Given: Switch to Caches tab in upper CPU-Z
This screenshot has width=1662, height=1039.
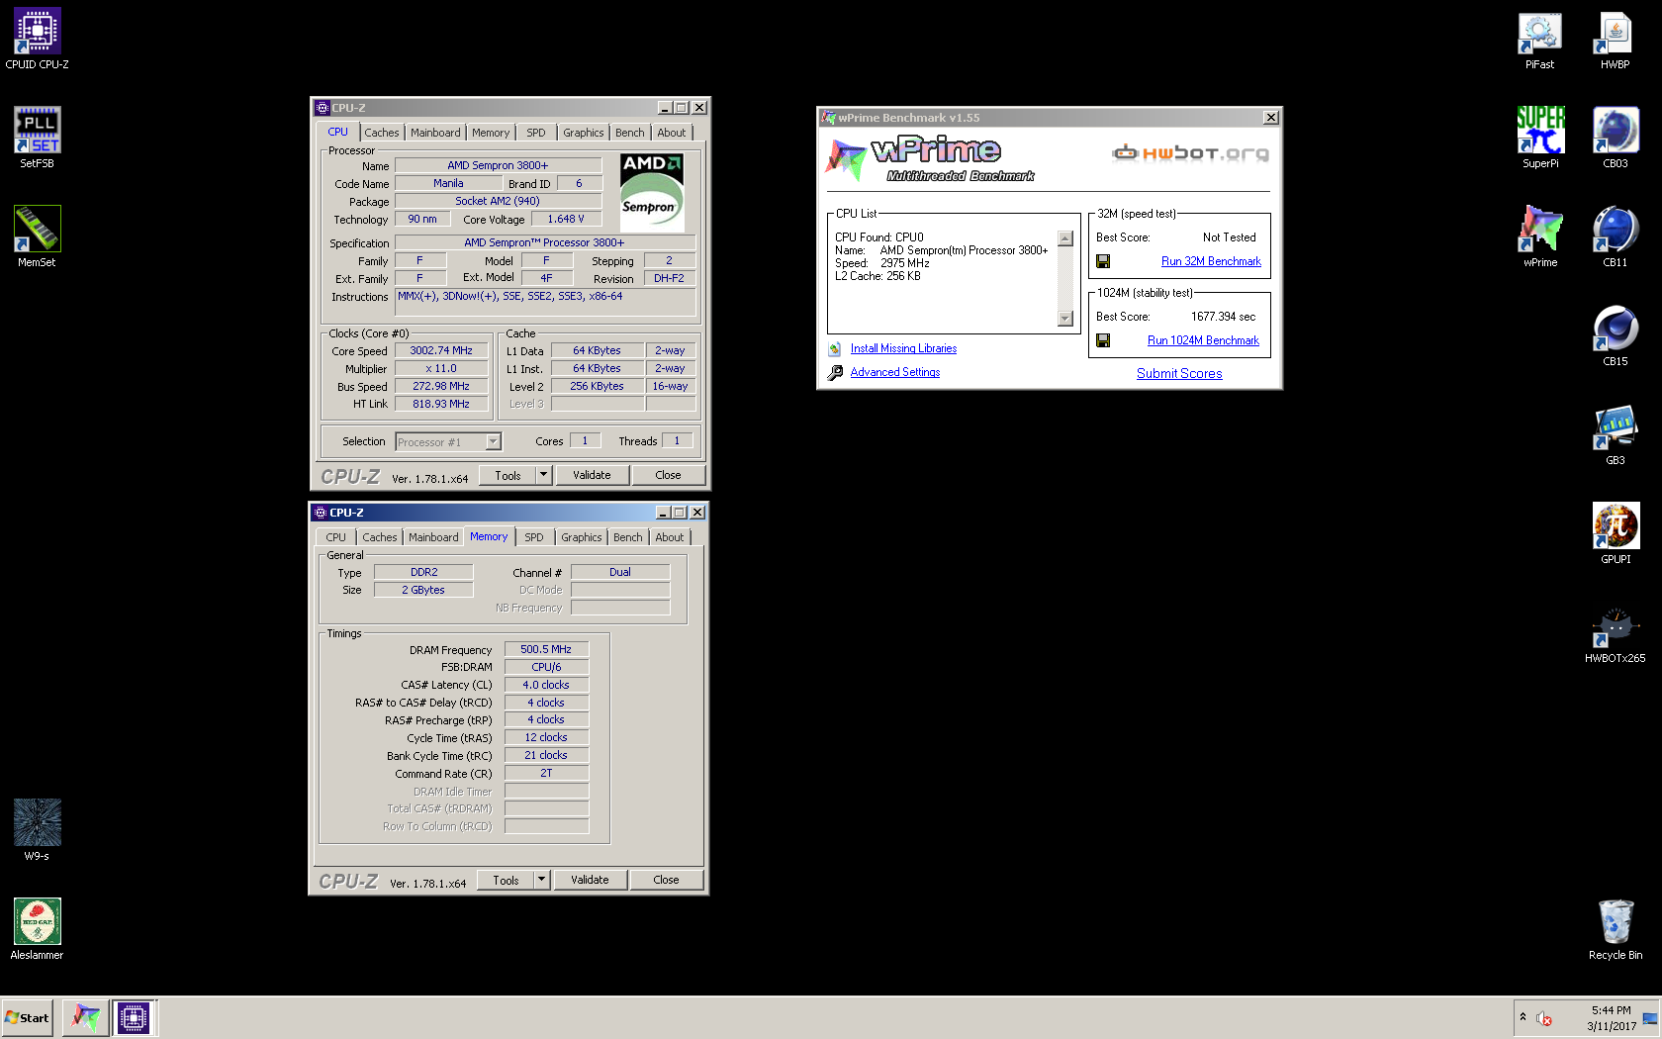Looking at the screenshot, I should coord(381,133).
